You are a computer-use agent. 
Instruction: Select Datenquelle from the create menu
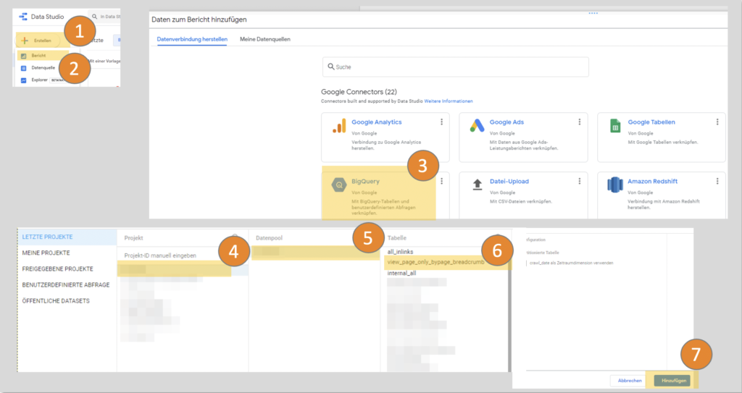click(x=43, y=67)
